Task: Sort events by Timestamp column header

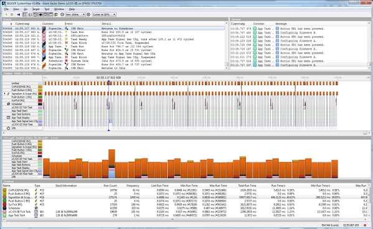Action: 22,24
